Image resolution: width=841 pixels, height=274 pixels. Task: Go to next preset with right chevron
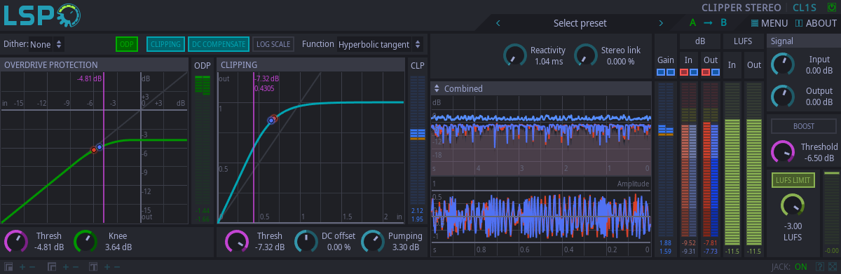(661, 23)
